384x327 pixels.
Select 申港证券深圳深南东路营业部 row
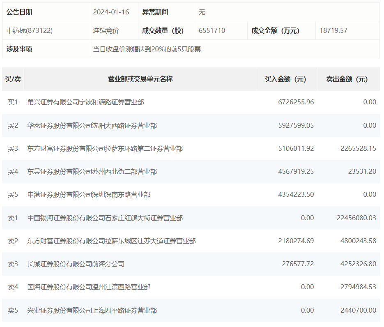coord(191,194)
